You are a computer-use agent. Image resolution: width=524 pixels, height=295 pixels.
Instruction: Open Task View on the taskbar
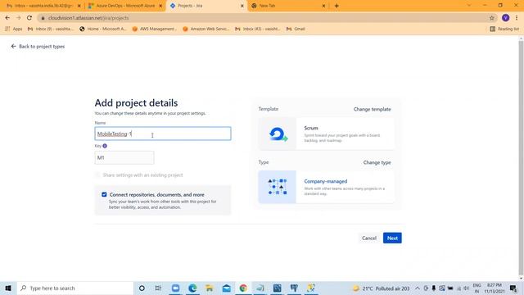(158, 288)
